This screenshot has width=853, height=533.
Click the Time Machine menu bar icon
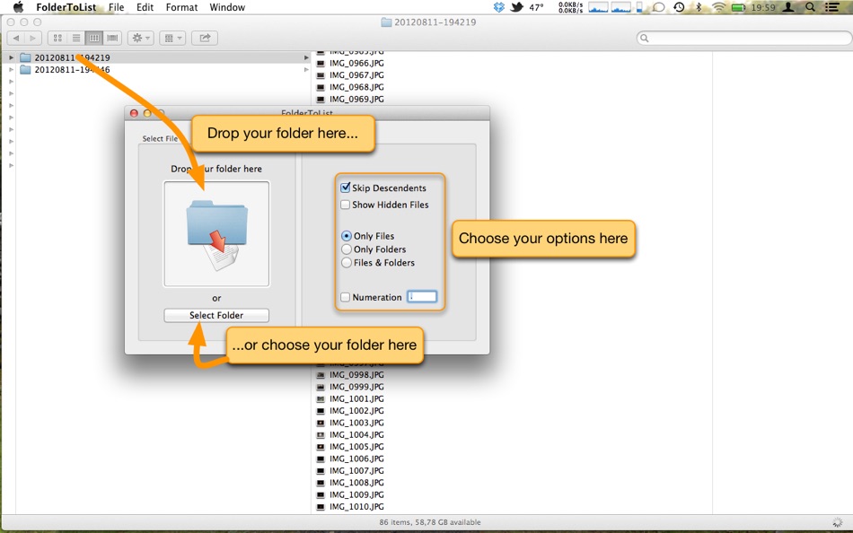[679, 7]
